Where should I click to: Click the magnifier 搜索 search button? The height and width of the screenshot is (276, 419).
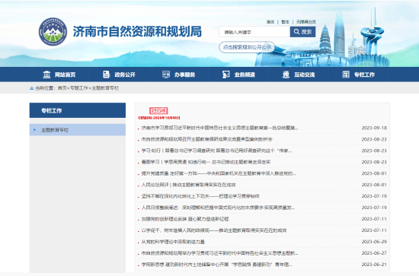click(302, 32)
